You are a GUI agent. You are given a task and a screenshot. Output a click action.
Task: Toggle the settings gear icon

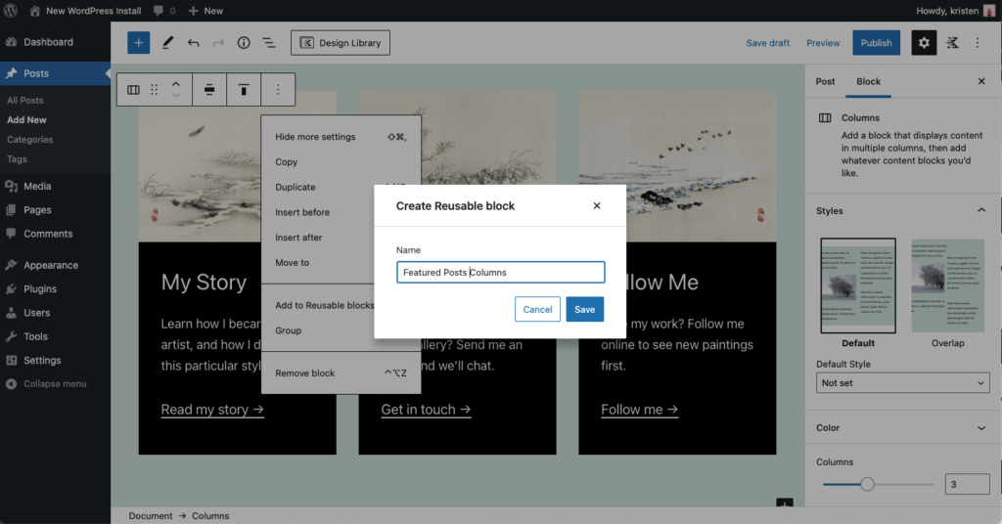point(924,43)
